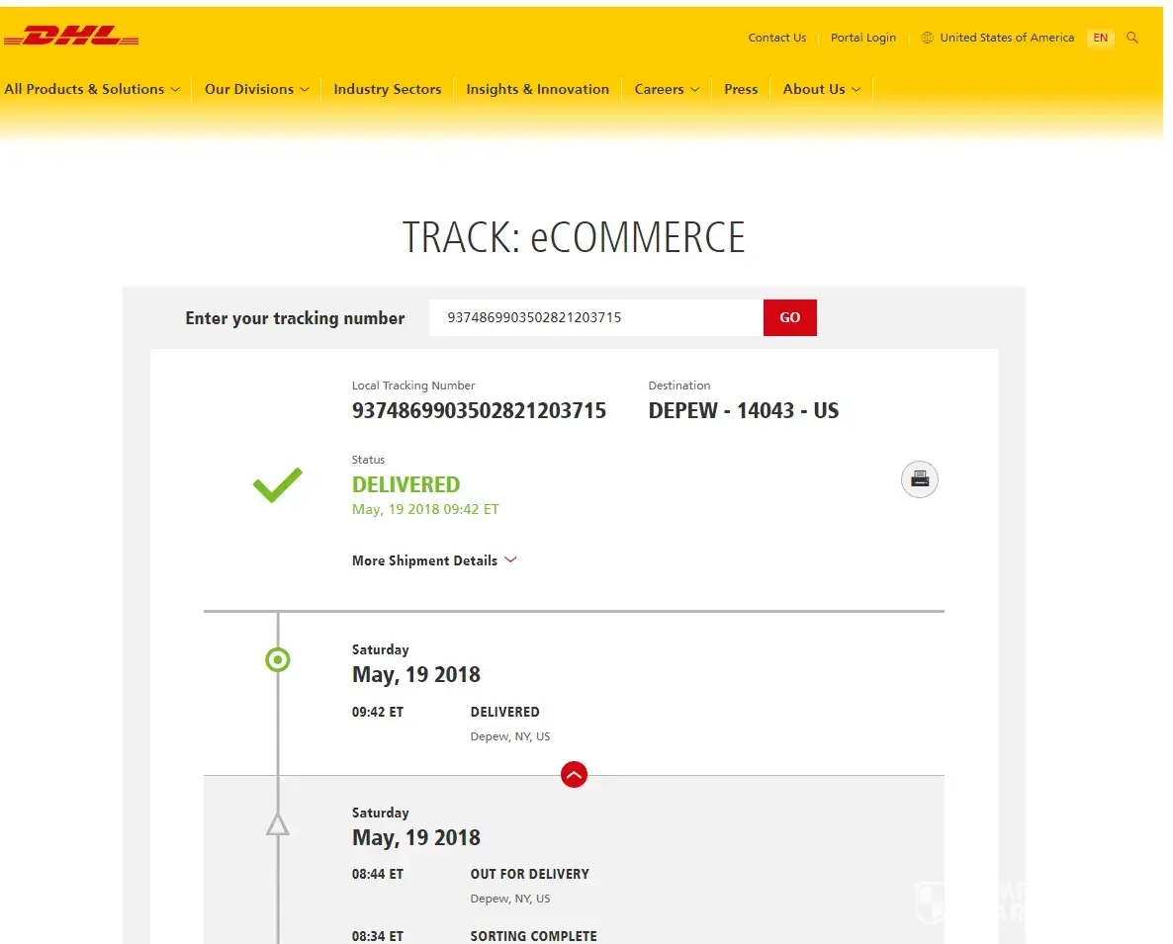Select destination text DEPEW - 14043 - US
Image resolution: width=1173 pixels, height=944 pixels.
[743, 410]
